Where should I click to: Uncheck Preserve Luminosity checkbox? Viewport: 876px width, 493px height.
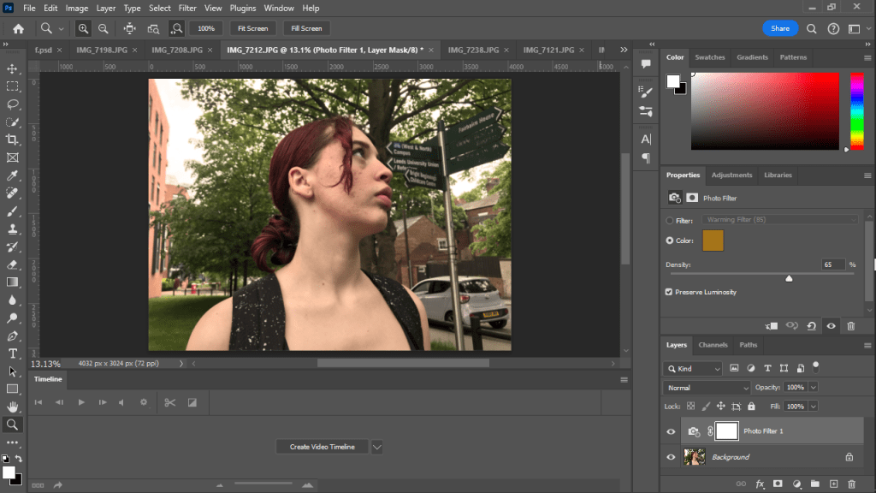click(x=669, y=292)
